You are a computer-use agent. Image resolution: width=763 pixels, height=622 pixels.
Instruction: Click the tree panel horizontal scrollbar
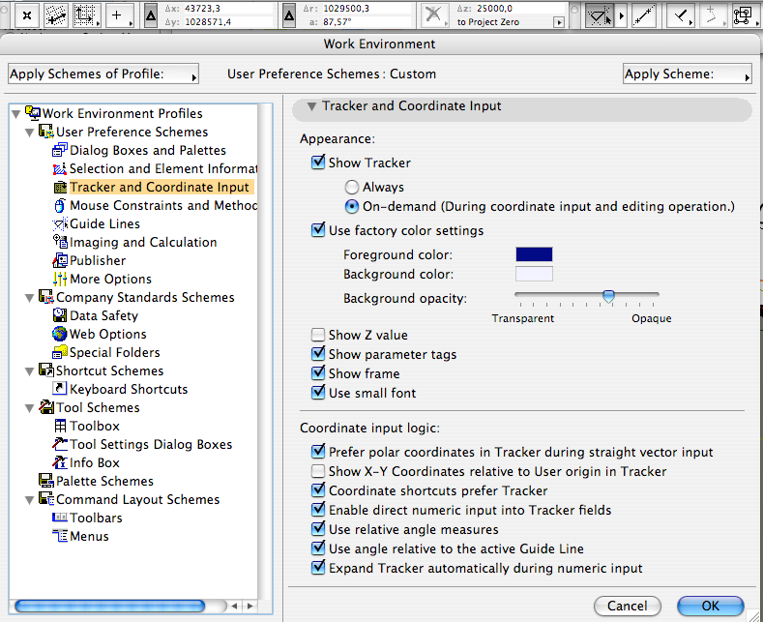click(x=110, y=606)
